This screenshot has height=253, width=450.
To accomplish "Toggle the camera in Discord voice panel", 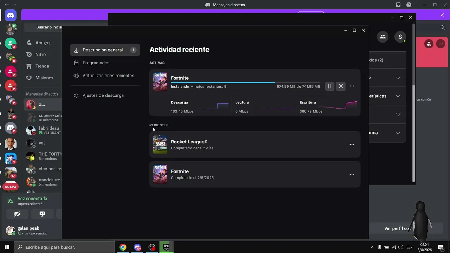I will [x=17, y=214].
